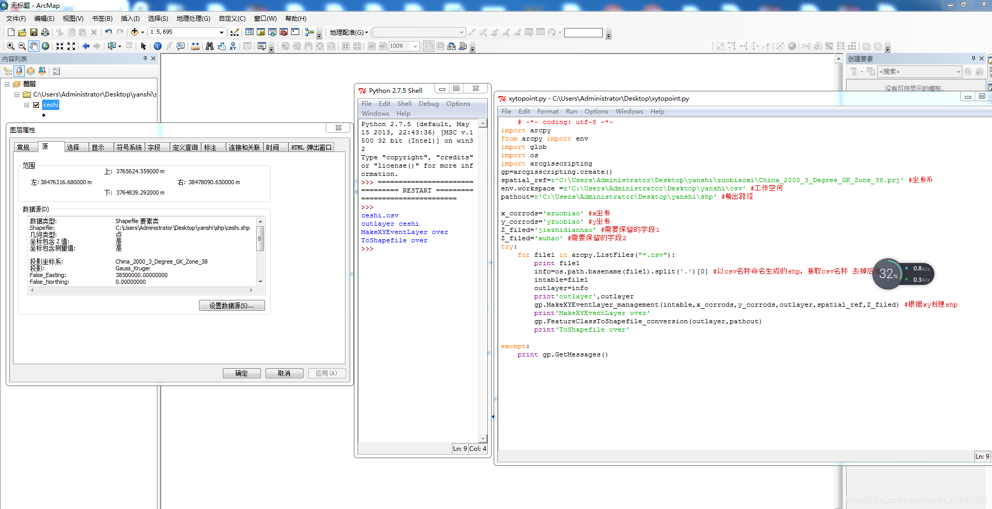The height and width of the screenshot is (509, 992).
Task: Open the Run menu in xytopoint.py editor
Action: 572,112
